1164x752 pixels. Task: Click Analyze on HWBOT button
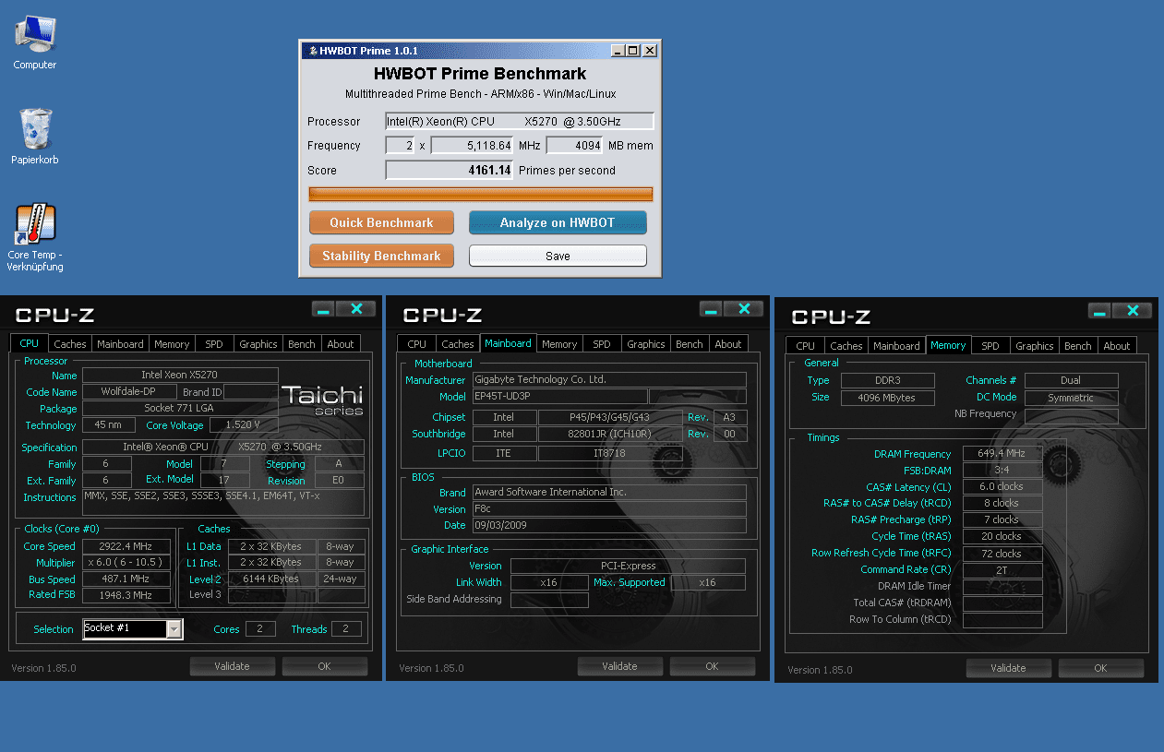pyautogui.click(x=558, y=222)
